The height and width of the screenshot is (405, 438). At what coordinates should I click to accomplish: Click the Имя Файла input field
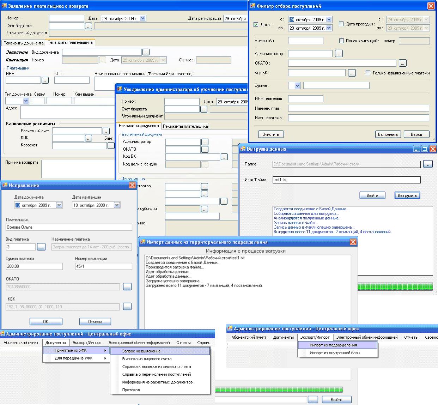346,180
